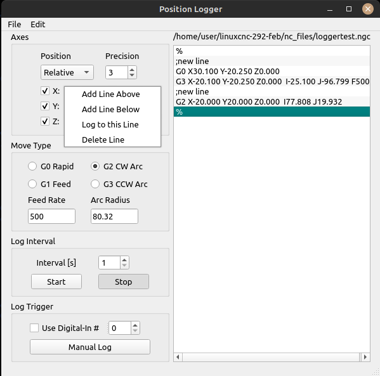Screen dimensions: 380x376
Task: Increase the log Interval value
Action: pos(124,260)
